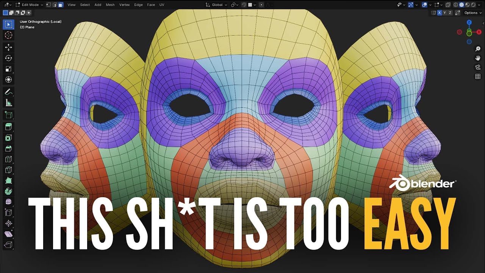
Task: Open the View menu
Action: click(x=71, y=5)
